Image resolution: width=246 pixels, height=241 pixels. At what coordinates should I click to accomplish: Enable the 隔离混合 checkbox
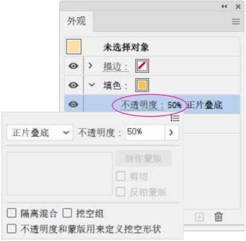(12, 213)
